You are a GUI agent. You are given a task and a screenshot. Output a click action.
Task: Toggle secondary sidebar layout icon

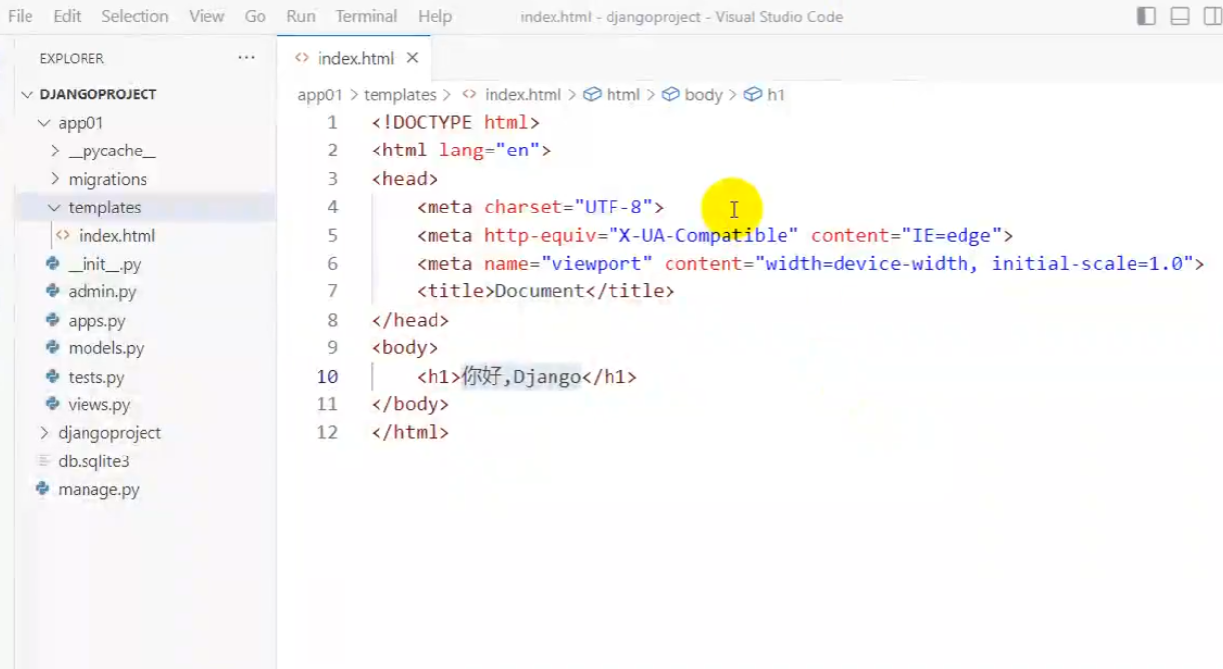[x=1213, y=16]
